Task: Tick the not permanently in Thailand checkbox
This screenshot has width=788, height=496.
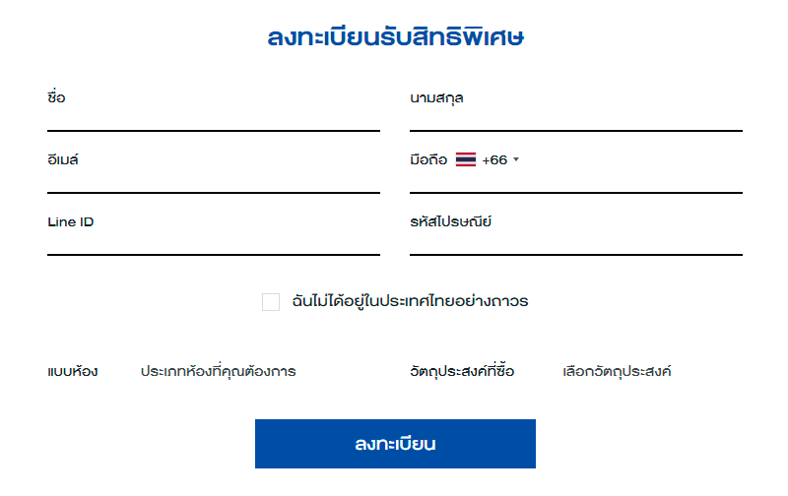Action: tap(271, 302)
